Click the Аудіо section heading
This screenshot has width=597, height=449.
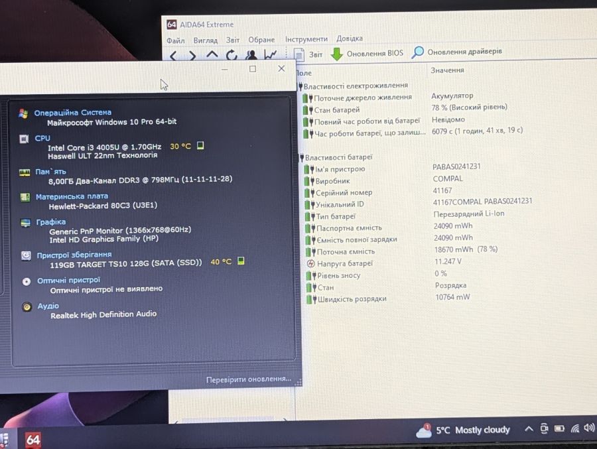[48, 306]
